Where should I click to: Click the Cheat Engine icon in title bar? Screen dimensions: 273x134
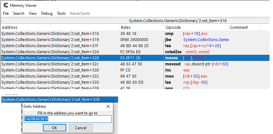5,5
